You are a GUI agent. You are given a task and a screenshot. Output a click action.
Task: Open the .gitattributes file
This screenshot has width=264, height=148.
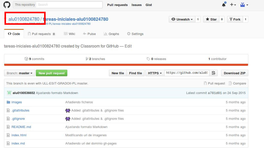[20, 110]
